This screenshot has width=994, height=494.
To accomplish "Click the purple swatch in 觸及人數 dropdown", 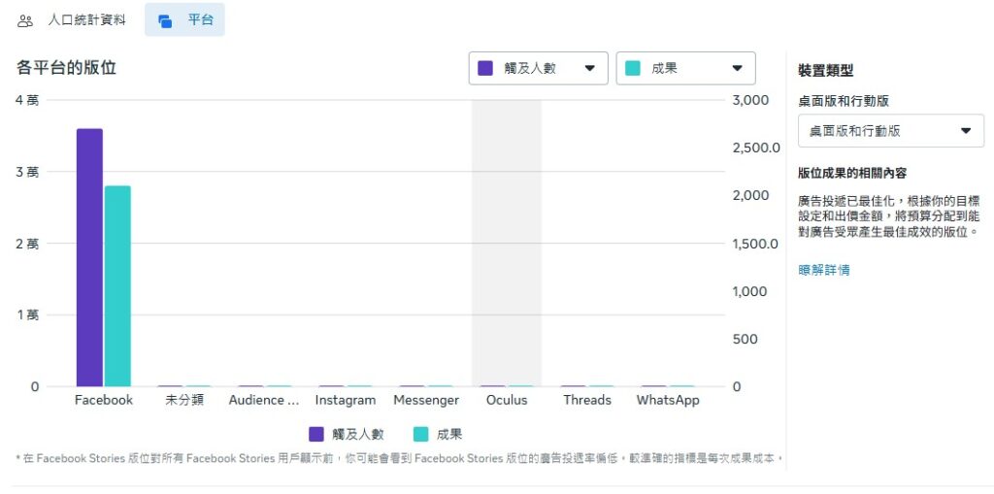I will point(486,68).
